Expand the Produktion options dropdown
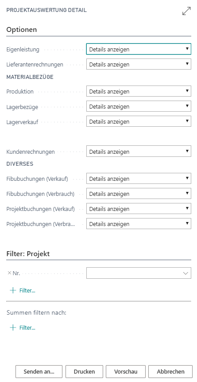197x382 pixels. coord(139,91)
